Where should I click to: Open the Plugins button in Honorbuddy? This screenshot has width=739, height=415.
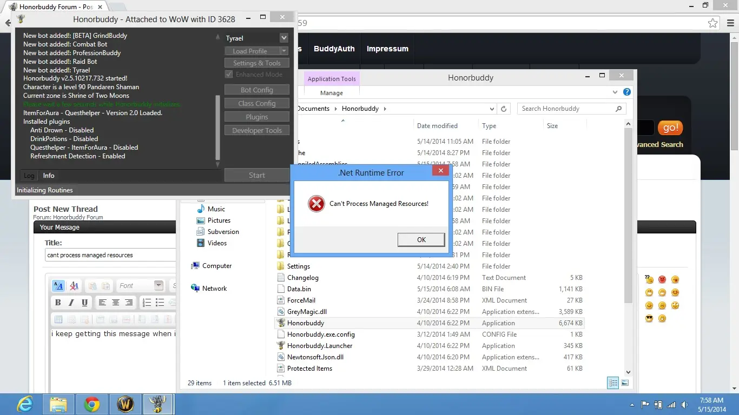coord(257,117)
